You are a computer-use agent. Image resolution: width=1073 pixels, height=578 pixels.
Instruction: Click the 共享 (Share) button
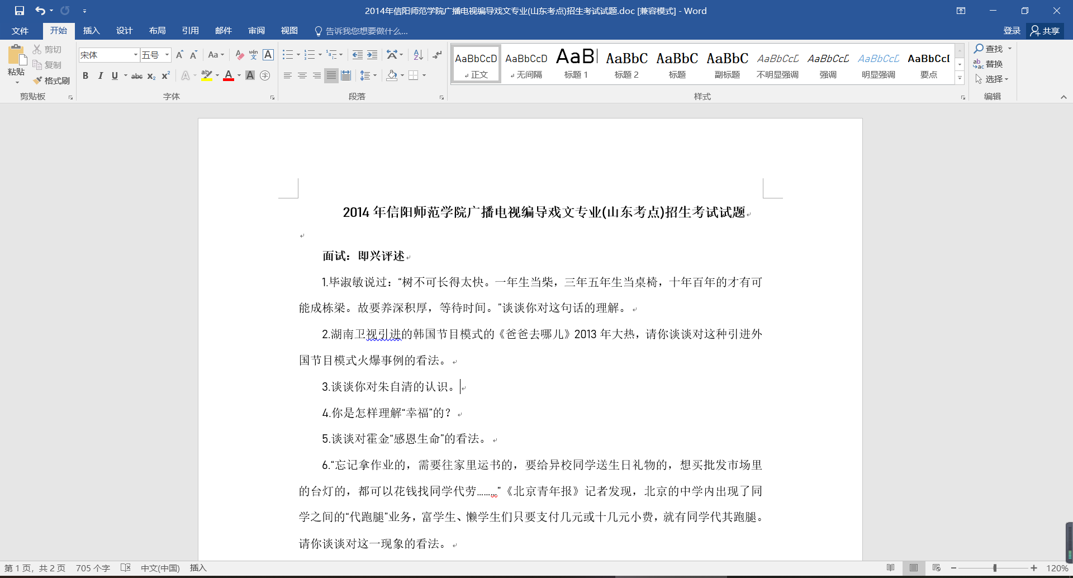1045,31
